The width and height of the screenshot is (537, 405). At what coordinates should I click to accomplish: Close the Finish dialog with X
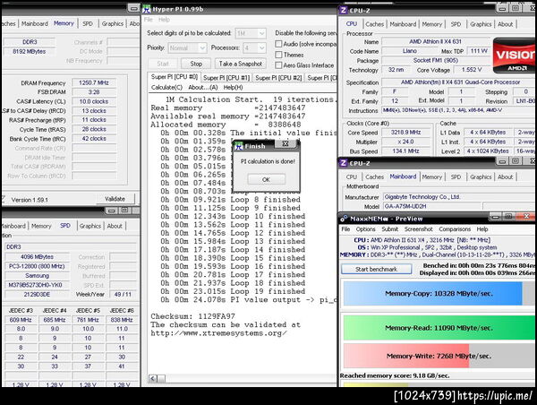[286, 143]
